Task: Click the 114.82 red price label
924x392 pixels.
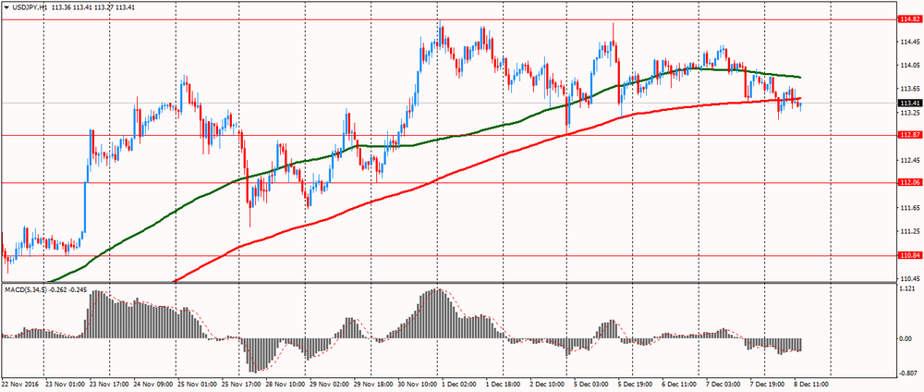Action: [x=908, y=18]
